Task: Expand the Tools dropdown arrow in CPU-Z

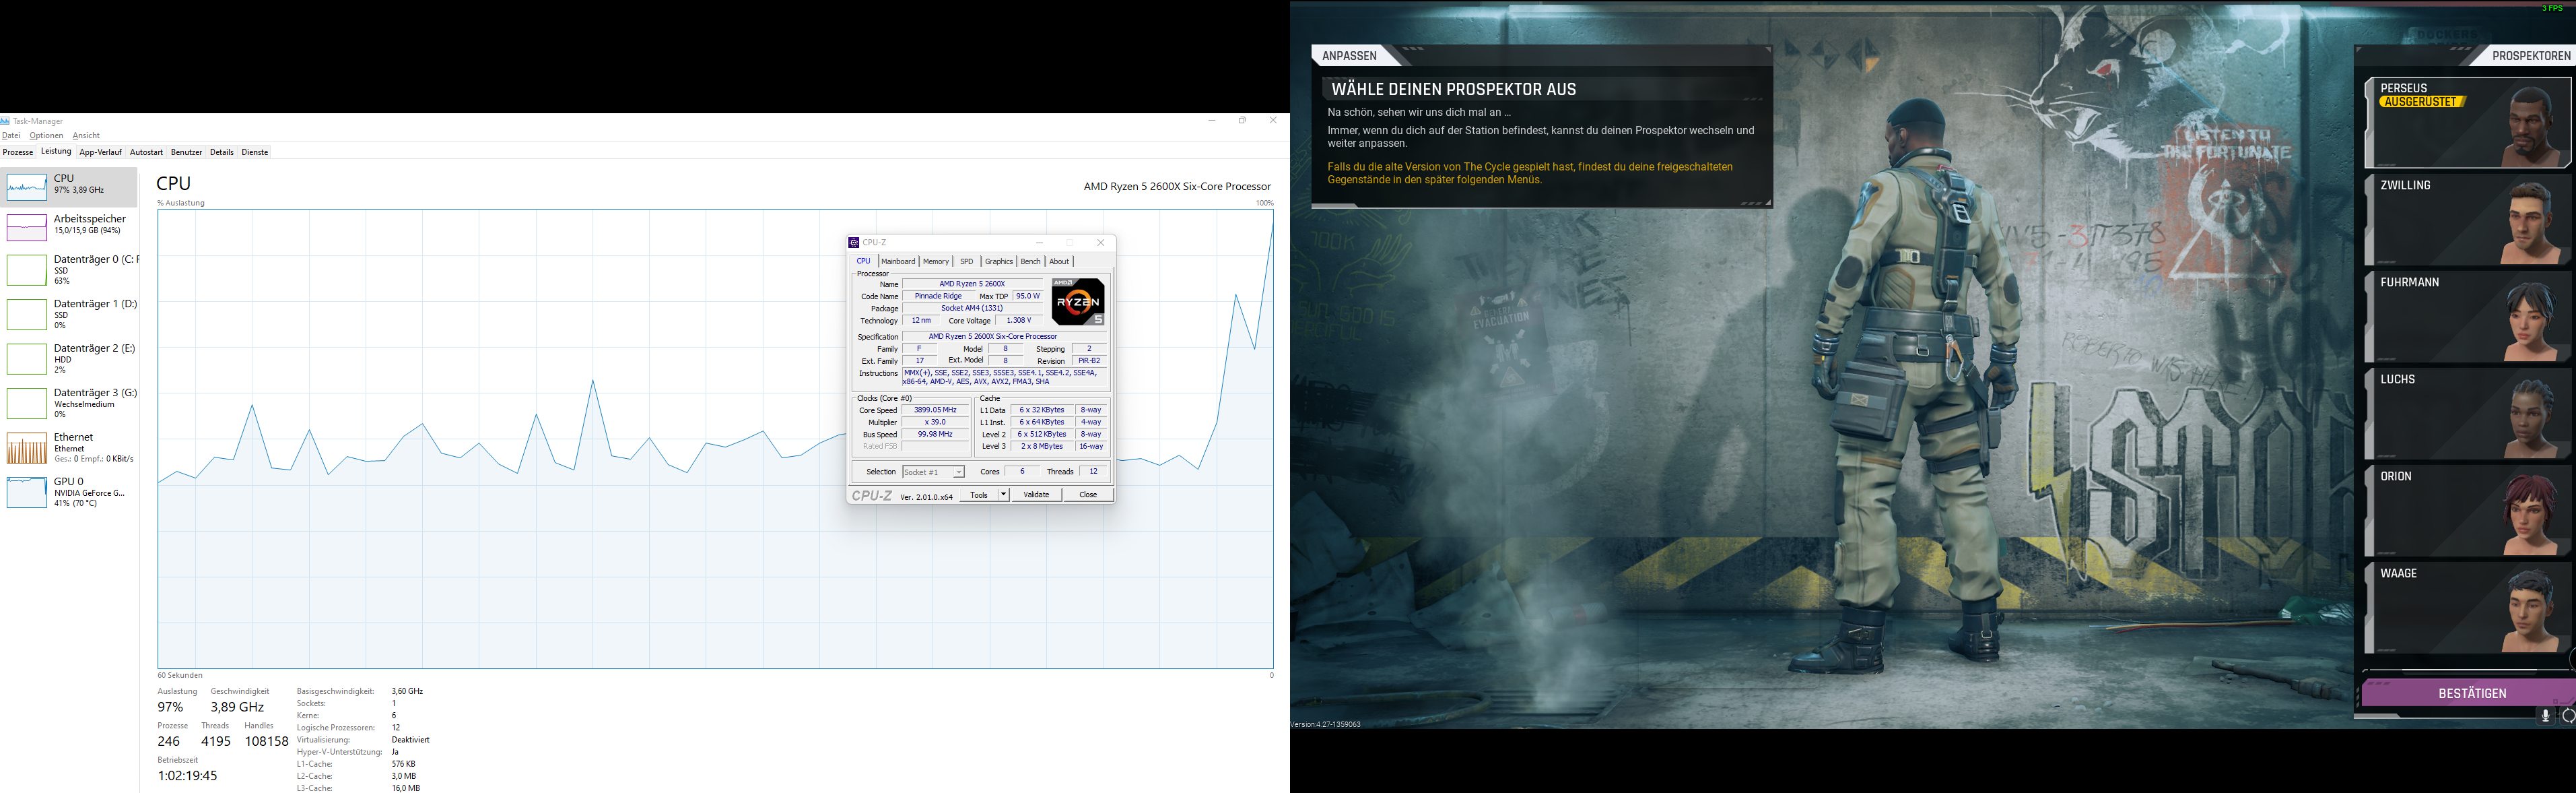Action: (1003, 495)
